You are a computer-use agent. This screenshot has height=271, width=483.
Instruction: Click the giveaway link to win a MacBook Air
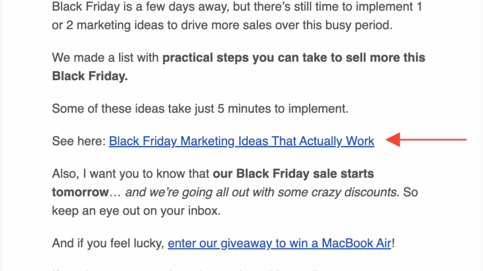point(279,243)
